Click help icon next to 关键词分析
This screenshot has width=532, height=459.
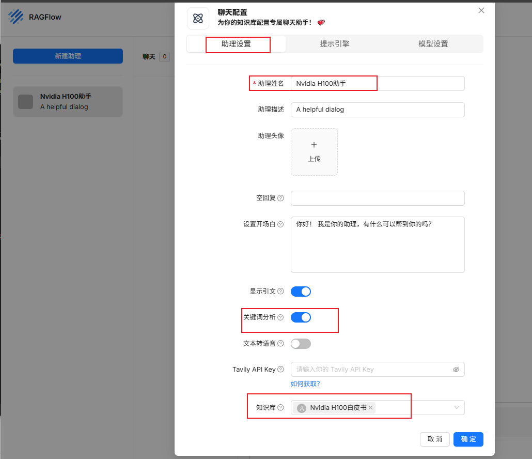(x=280, y=317)
